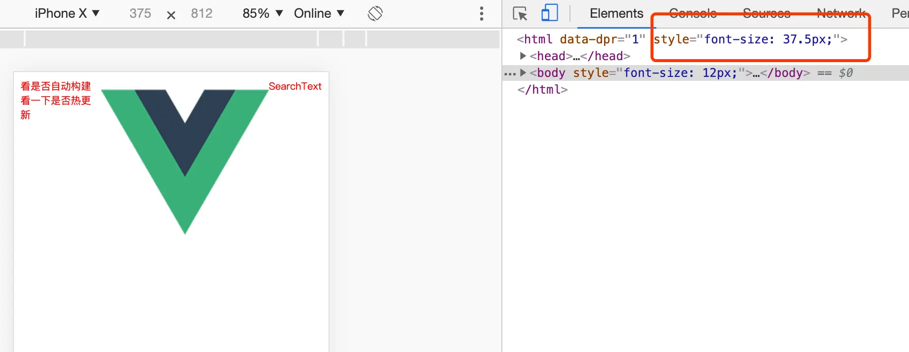Click the Vue logo image
The width and height of the screenshot is (909, 352).
coord(185,162)
